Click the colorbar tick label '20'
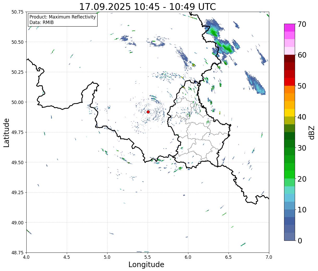 [302, 179]
